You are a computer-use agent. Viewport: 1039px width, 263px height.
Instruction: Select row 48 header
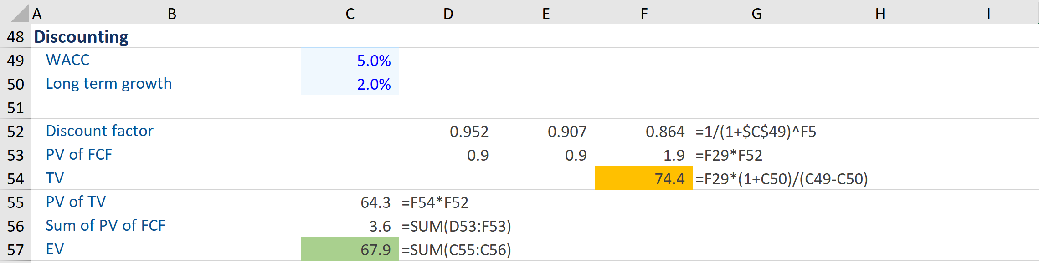tap(15, 36)
